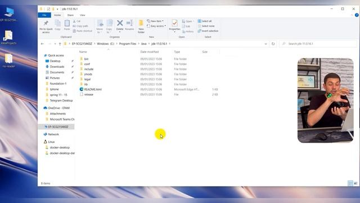Switch to Large icons view in status bar
360x203 pixels.
(x=355, y=183)
